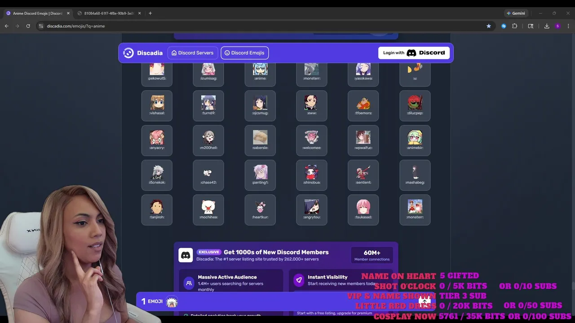This screenshot has width=575, height=323.
Task: Open Chrome three-dot menu
Action: 568,26
